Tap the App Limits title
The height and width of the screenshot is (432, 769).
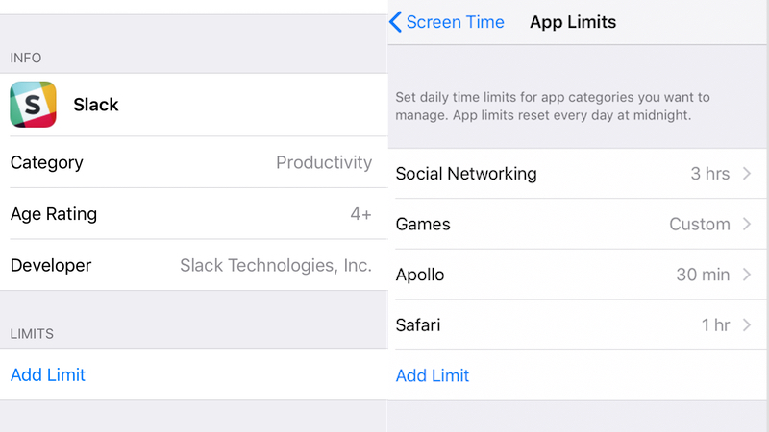pyautogui.click(x=573, y=22)
